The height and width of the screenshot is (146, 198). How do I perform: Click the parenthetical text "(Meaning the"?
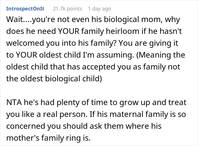[x=161, y=55]
